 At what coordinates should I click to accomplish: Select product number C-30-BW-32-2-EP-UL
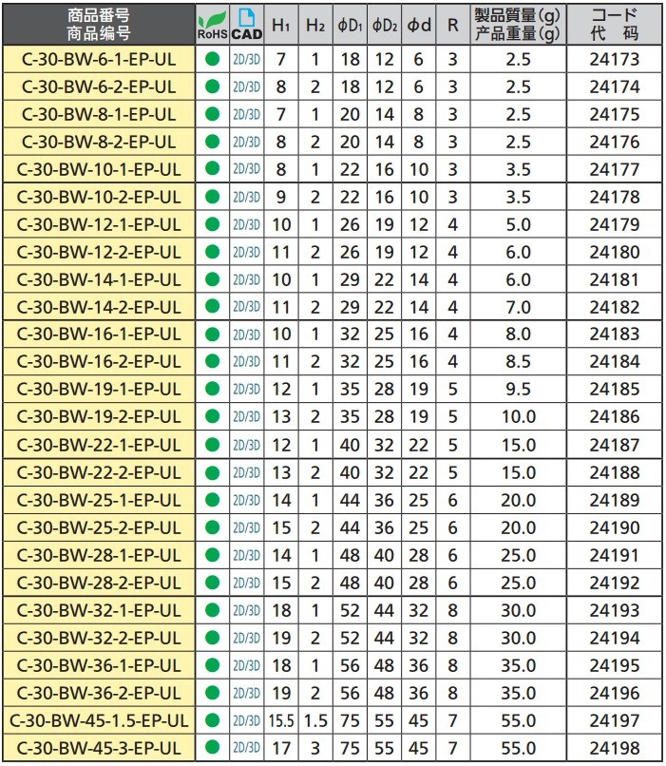[x=98, y=638]
